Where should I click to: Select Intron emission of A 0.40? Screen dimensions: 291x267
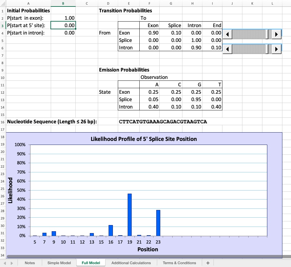[x=149, y=107]
